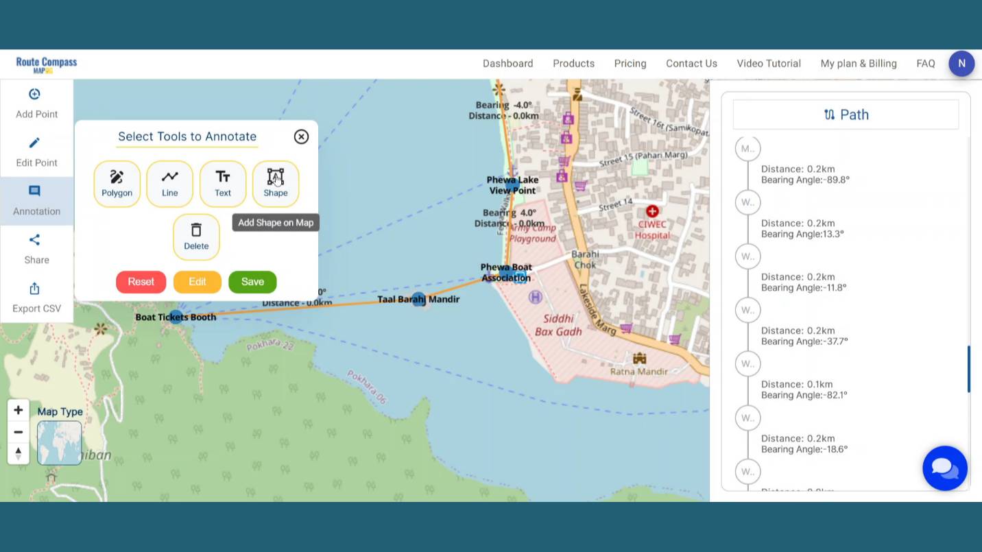Open the Products menu item
The height and width of the screenshot is (552, 982).
click(574, 63)
